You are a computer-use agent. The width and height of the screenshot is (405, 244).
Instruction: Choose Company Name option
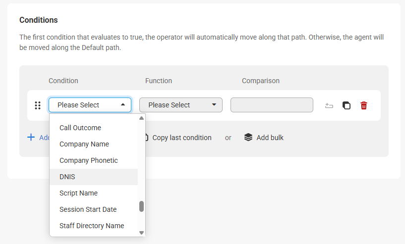(x=84, y=144)
